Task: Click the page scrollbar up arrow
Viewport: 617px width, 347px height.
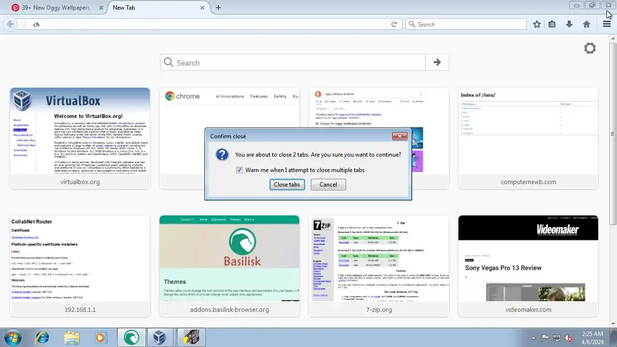Action: click(x=613, y=38)
